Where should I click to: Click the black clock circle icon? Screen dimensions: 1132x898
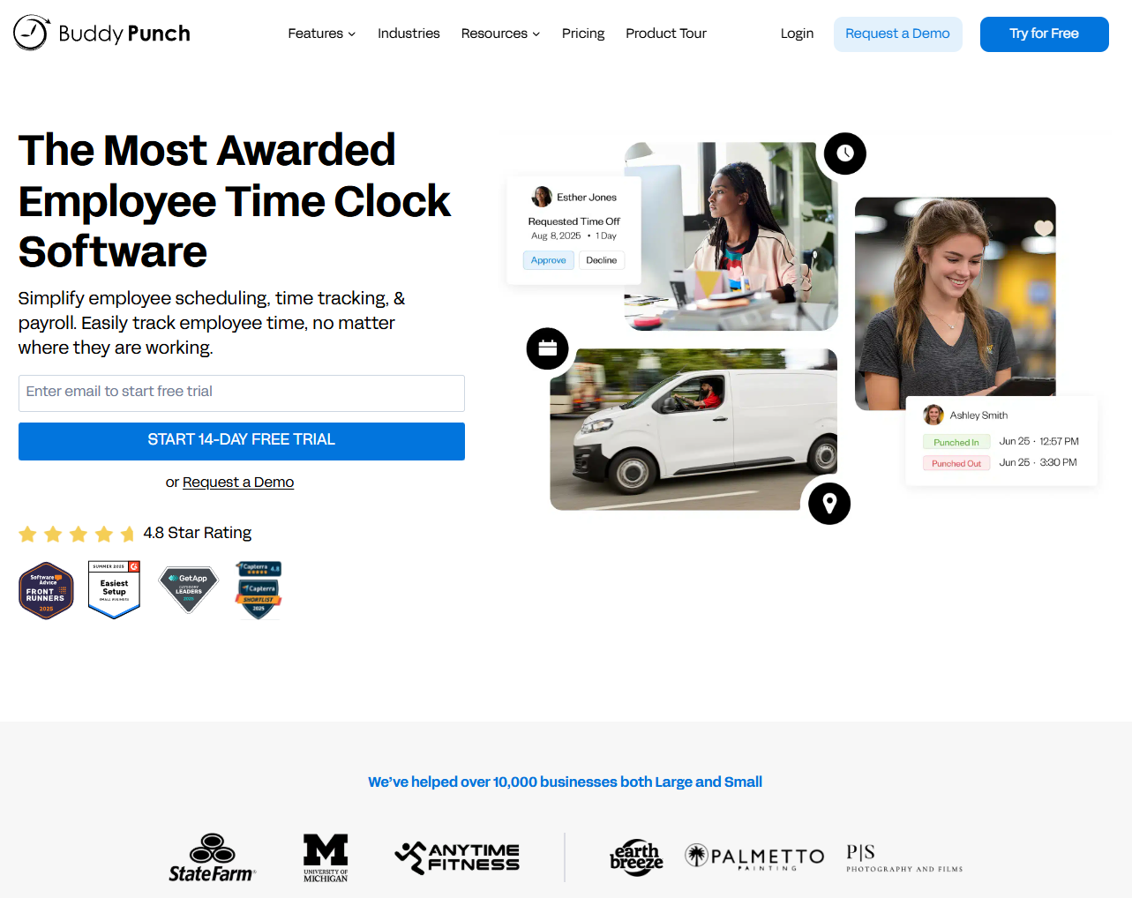click(x=845, y=153)
